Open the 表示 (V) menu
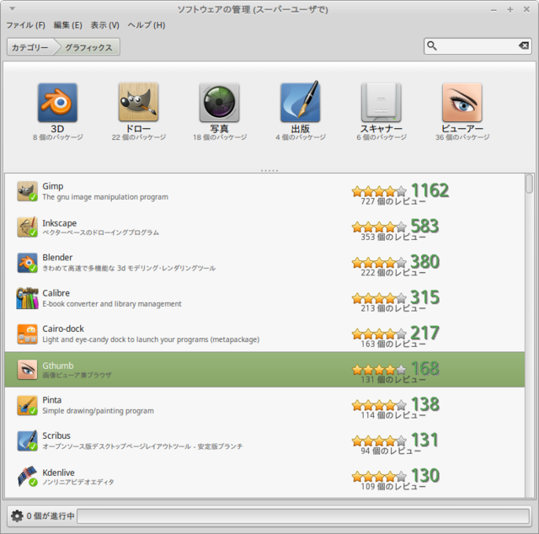 pos(104,25)
